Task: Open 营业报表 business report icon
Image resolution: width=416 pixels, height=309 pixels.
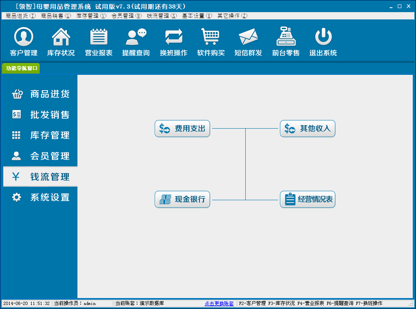Action: point(99,37)
